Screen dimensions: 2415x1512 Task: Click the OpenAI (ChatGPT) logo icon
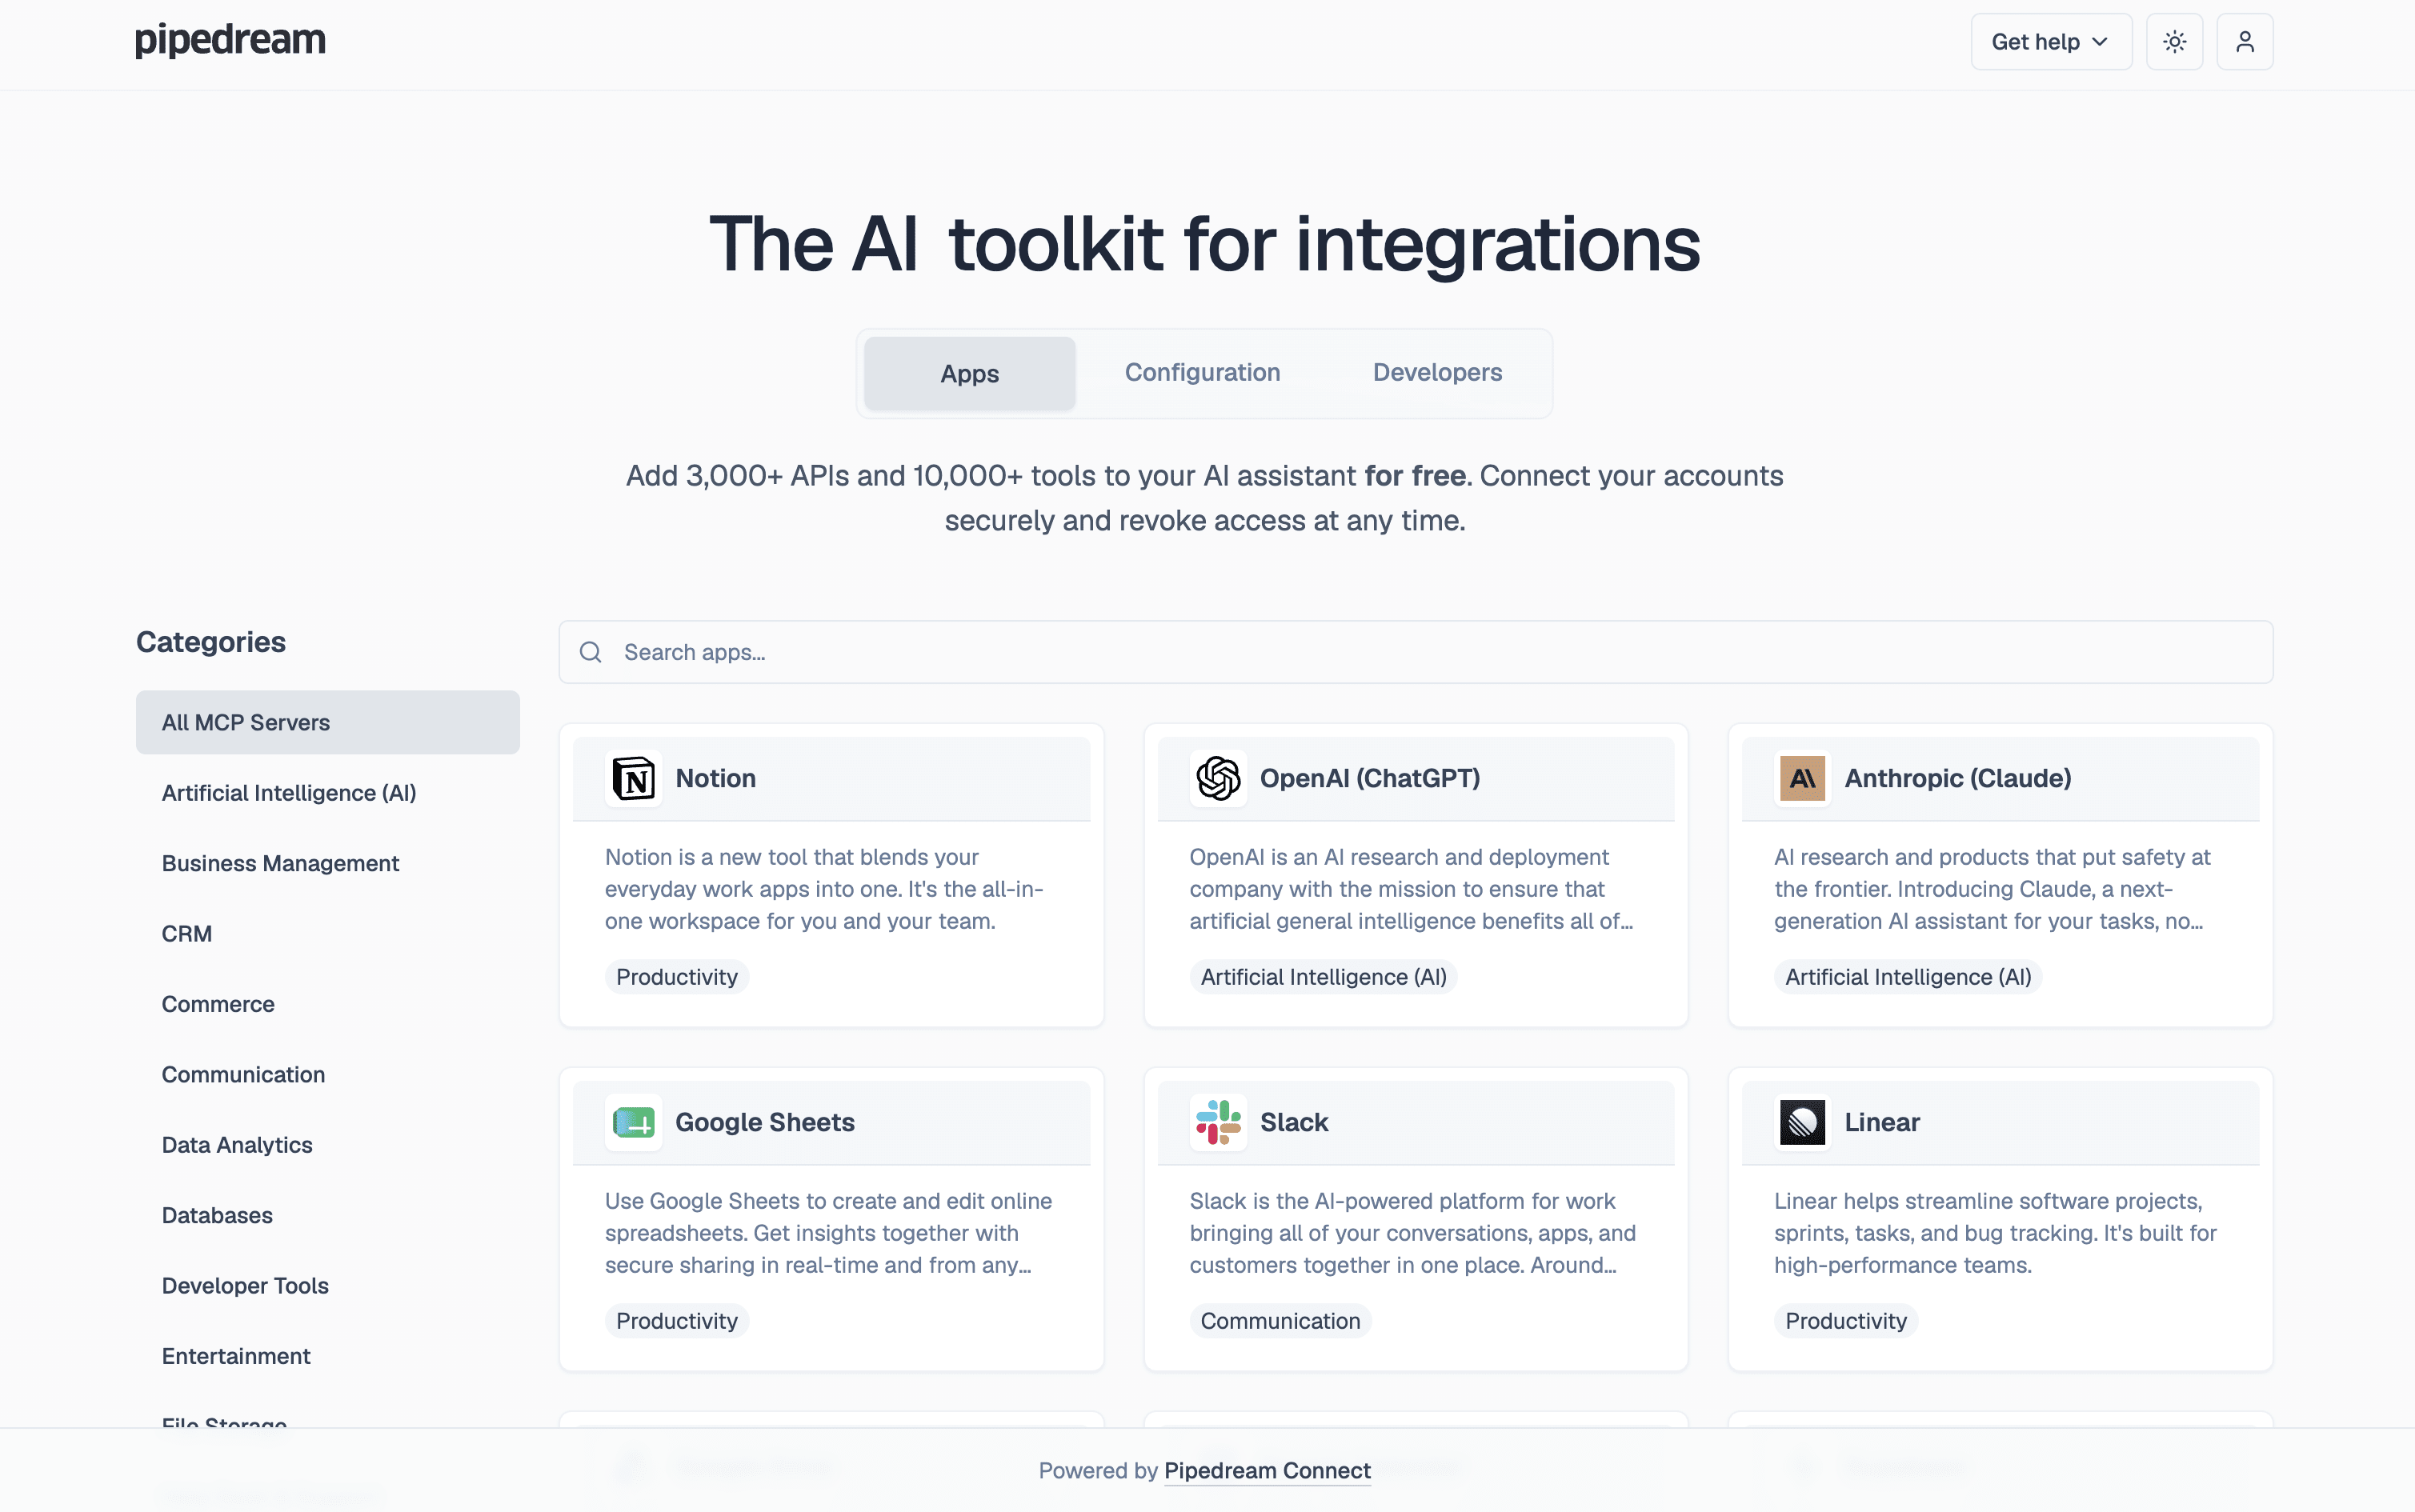[x=1218, y=778]
